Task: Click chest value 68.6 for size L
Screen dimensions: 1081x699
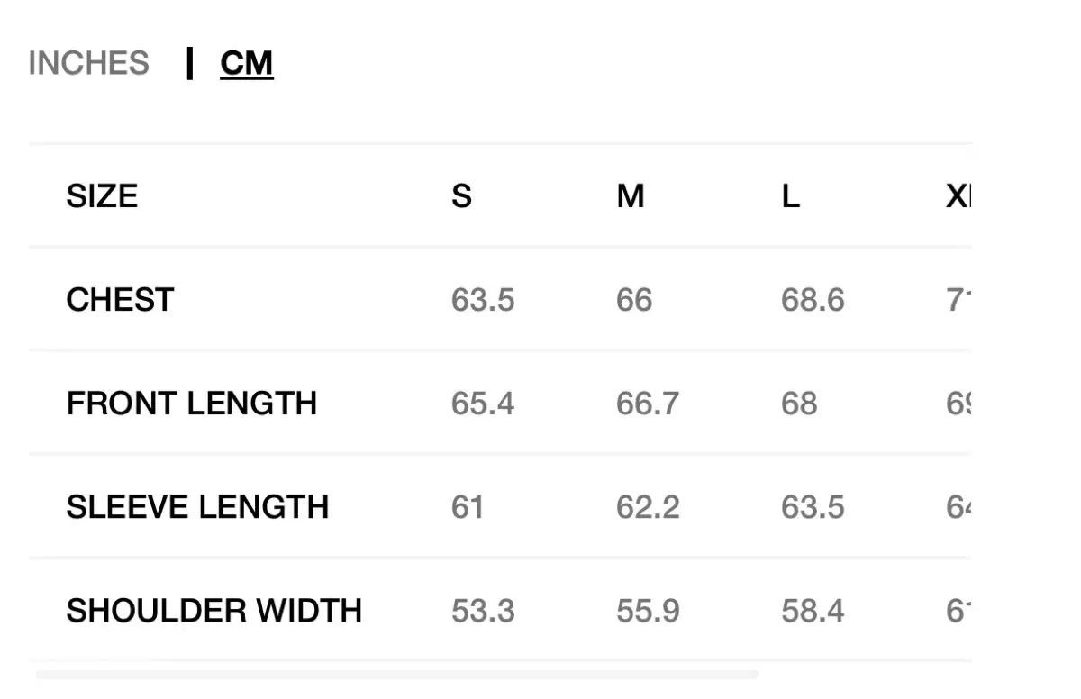Action: pos(813,299)
